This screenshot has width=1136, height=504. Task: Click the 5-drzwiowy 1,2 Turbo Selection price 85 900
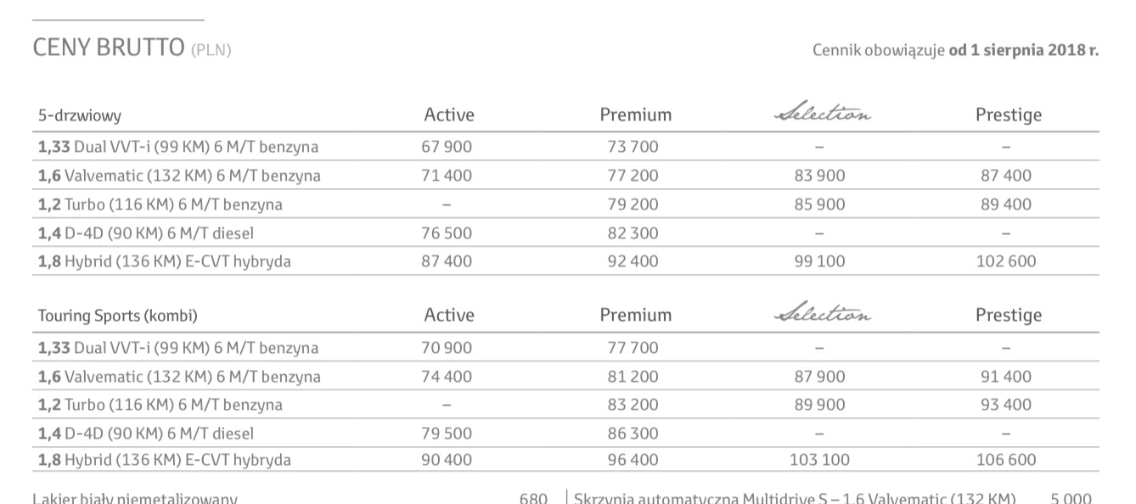click(819, 204)
